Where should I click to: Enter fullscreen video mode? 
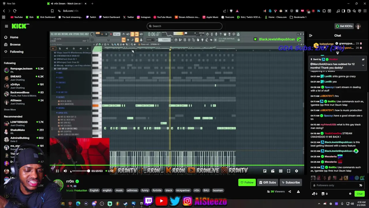289,171
